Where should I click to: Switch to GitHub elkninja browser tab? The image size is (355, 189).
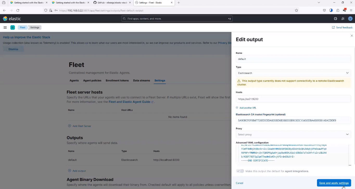point(112,3)
